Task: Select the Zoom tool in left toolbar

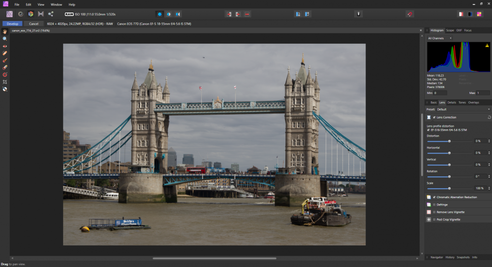Action: (x=5, y=38)
